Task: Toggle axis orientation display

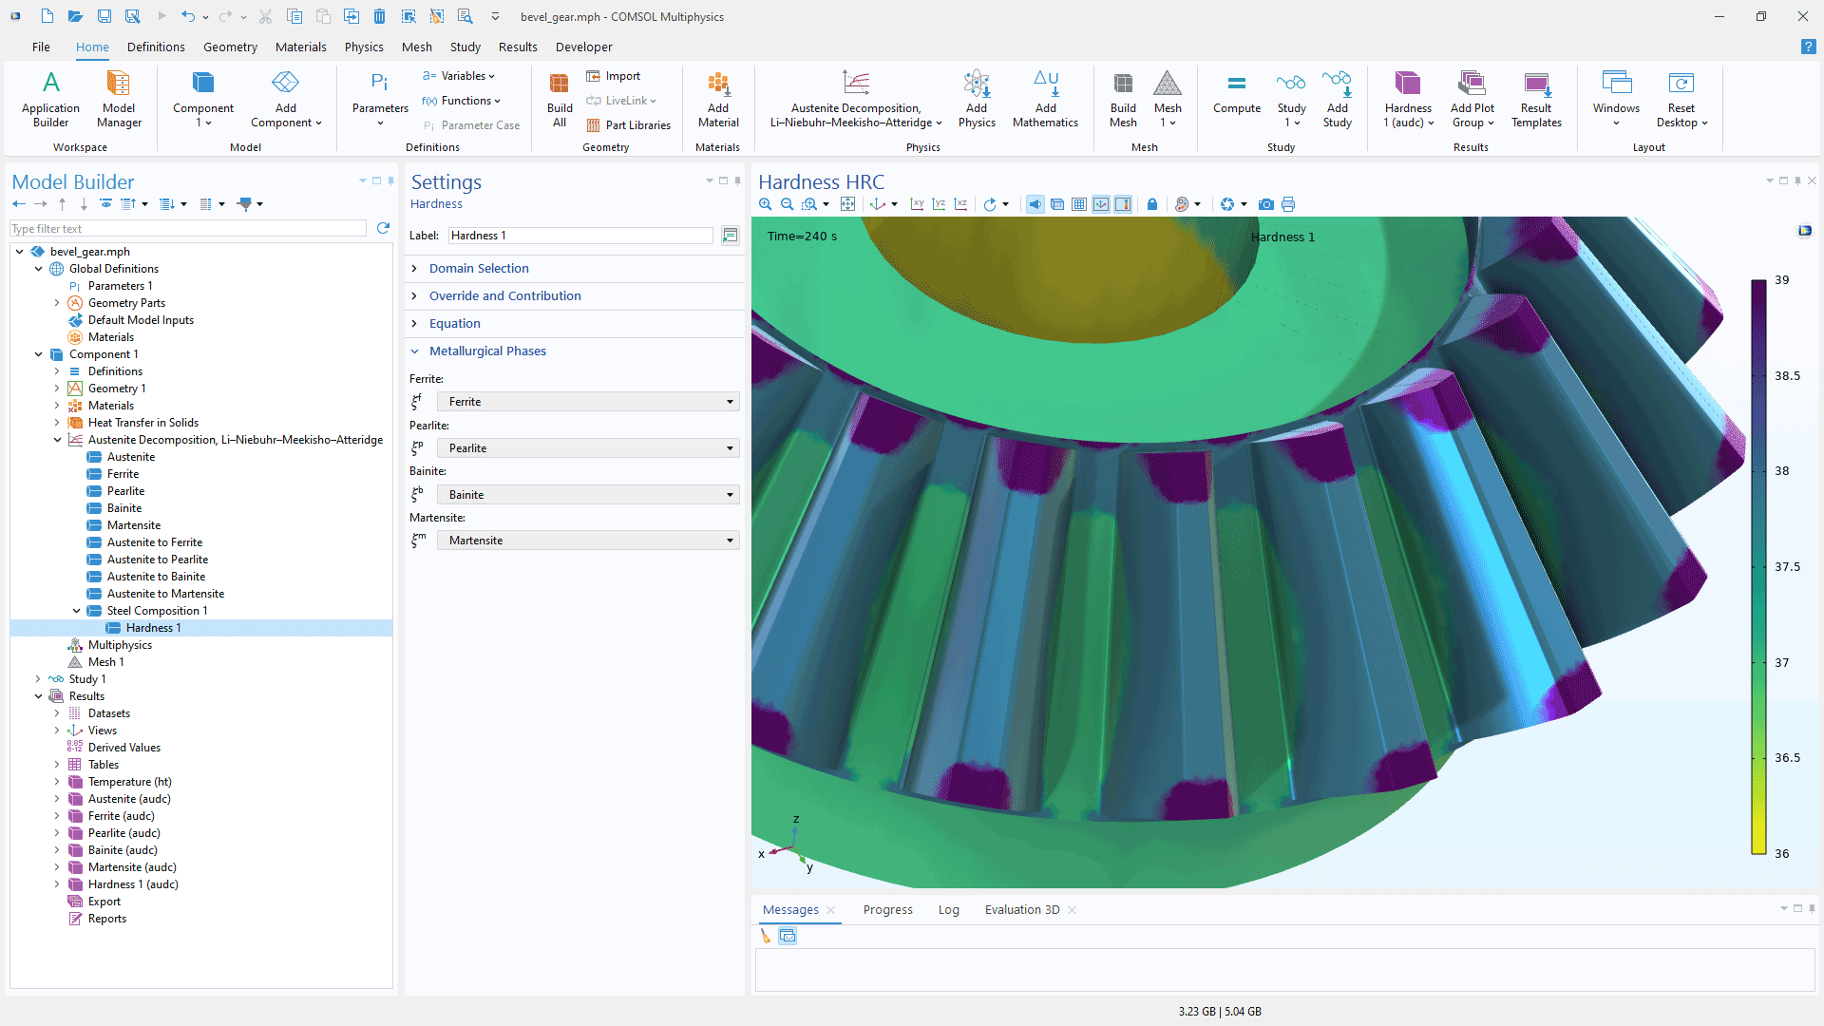Action: (x=1101, y=204)
